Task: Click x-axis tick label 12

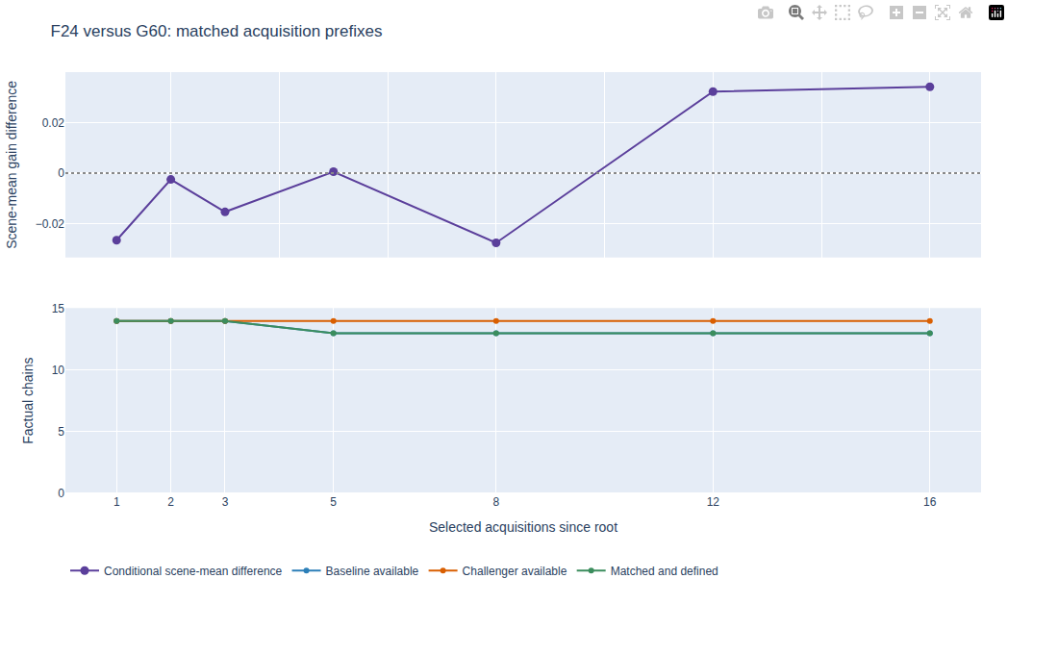Action: coord(714,502)
